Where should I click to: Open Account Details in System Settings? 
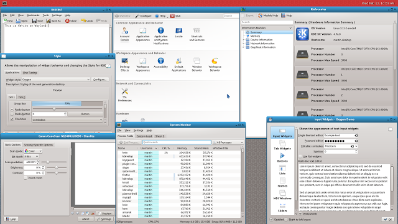pos(124,34)
